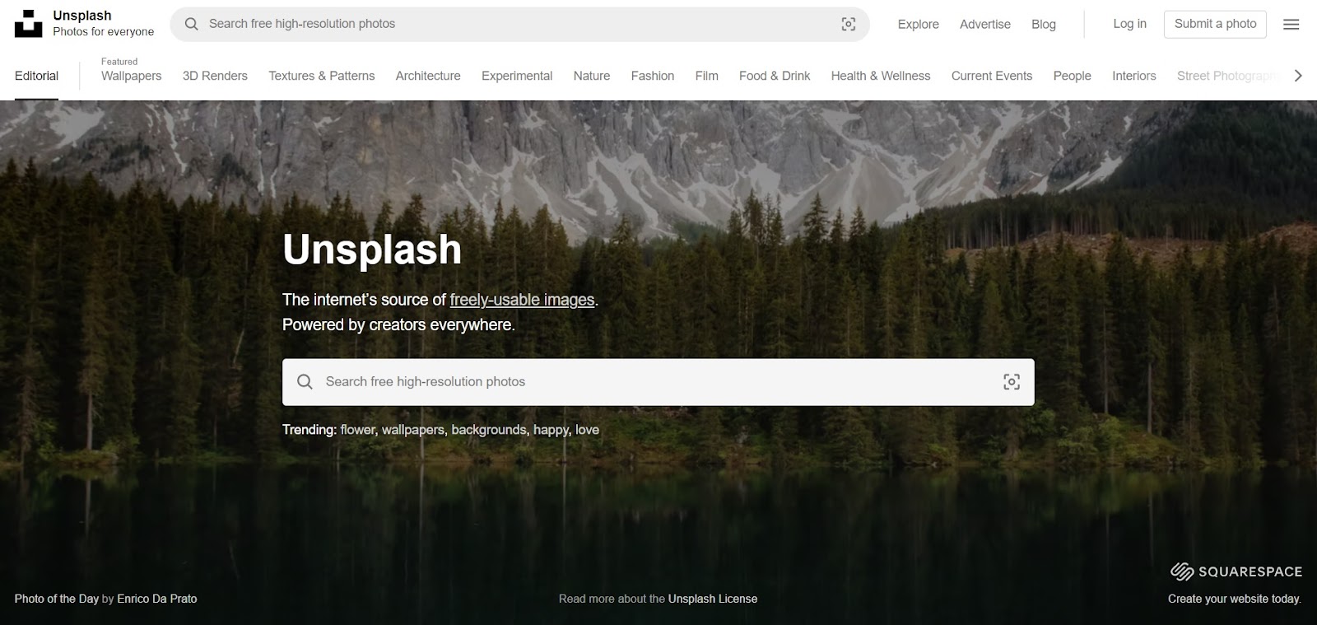Image resolution: width=1317 pixels, height=625 pixels.
Task: Select the Editorial tab
Action: click(36, 76)
